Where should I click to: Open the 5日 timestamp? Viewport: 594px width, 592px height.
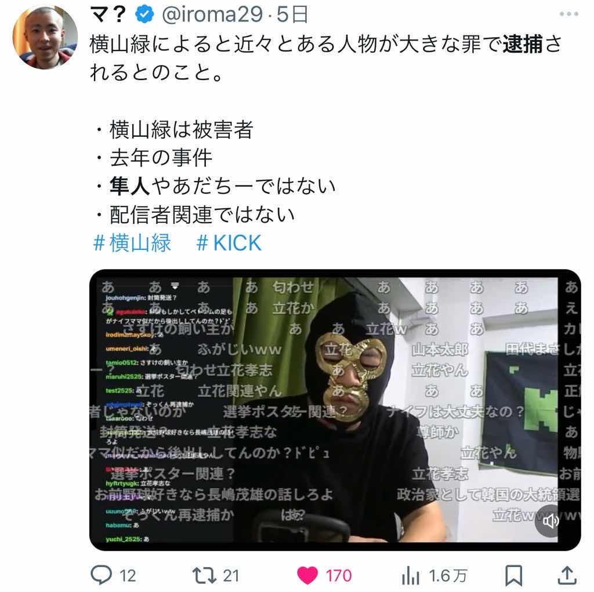(x=292, y=14)
